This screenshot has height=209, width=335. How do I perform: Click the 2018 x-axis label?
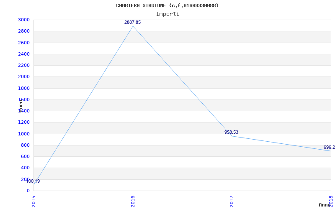(331, 201)
